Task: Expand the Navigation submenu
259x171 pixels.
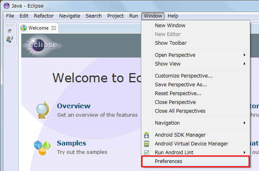Action: 244,123
